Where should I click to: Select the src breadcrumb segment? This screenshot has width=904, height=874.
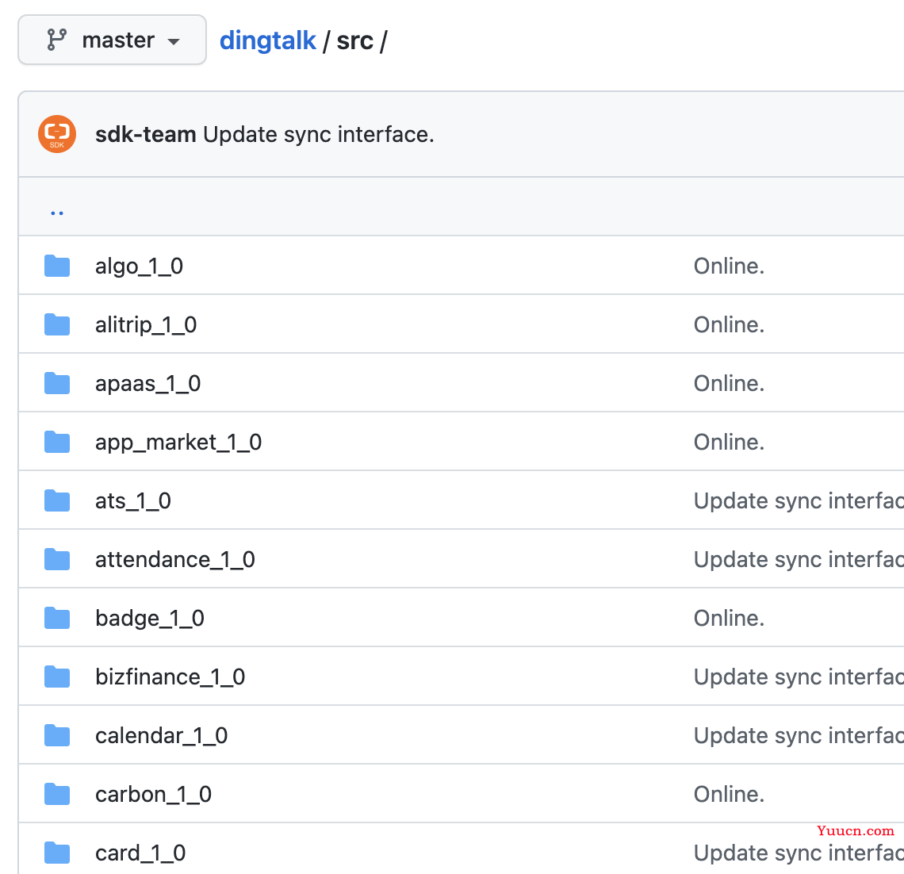(x=354, y=41)
